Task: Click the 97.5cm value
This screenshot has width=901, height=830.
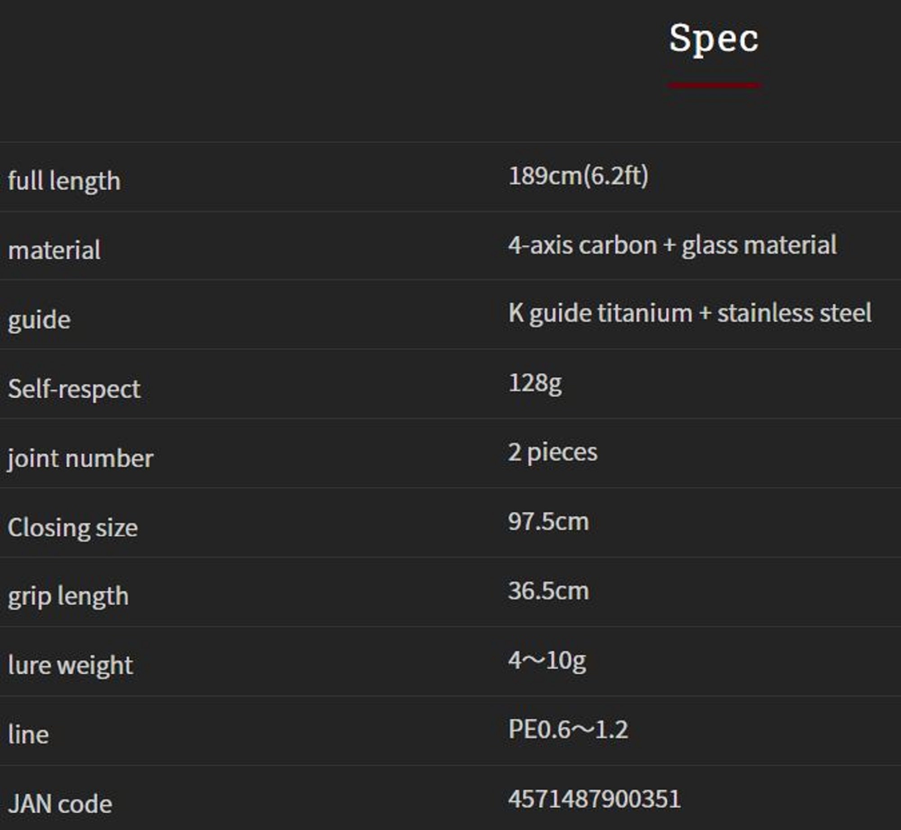Action: [x=548, y=522]
